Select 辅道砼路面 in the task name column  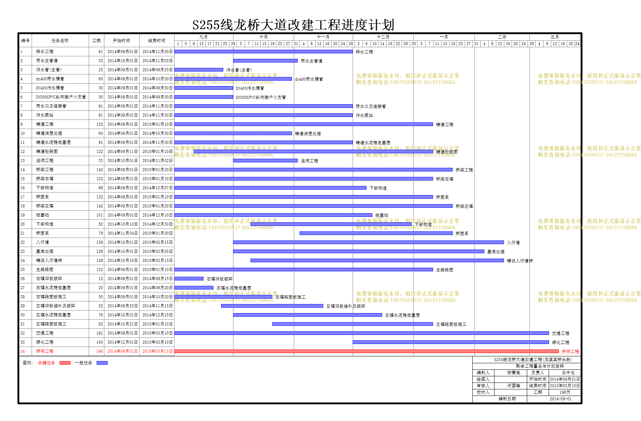(x=47, y=151)
